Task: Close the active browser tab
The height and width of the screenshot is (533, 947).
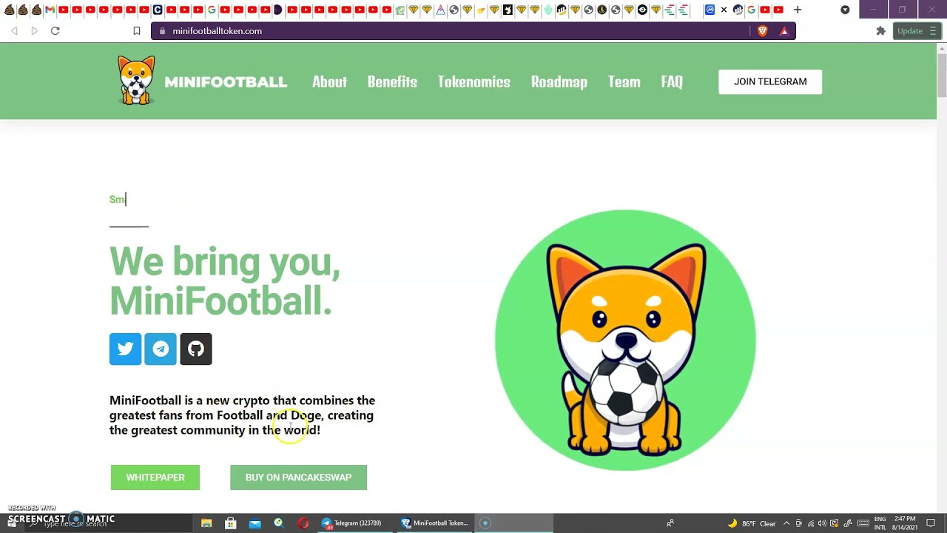Action: [724, 10]
